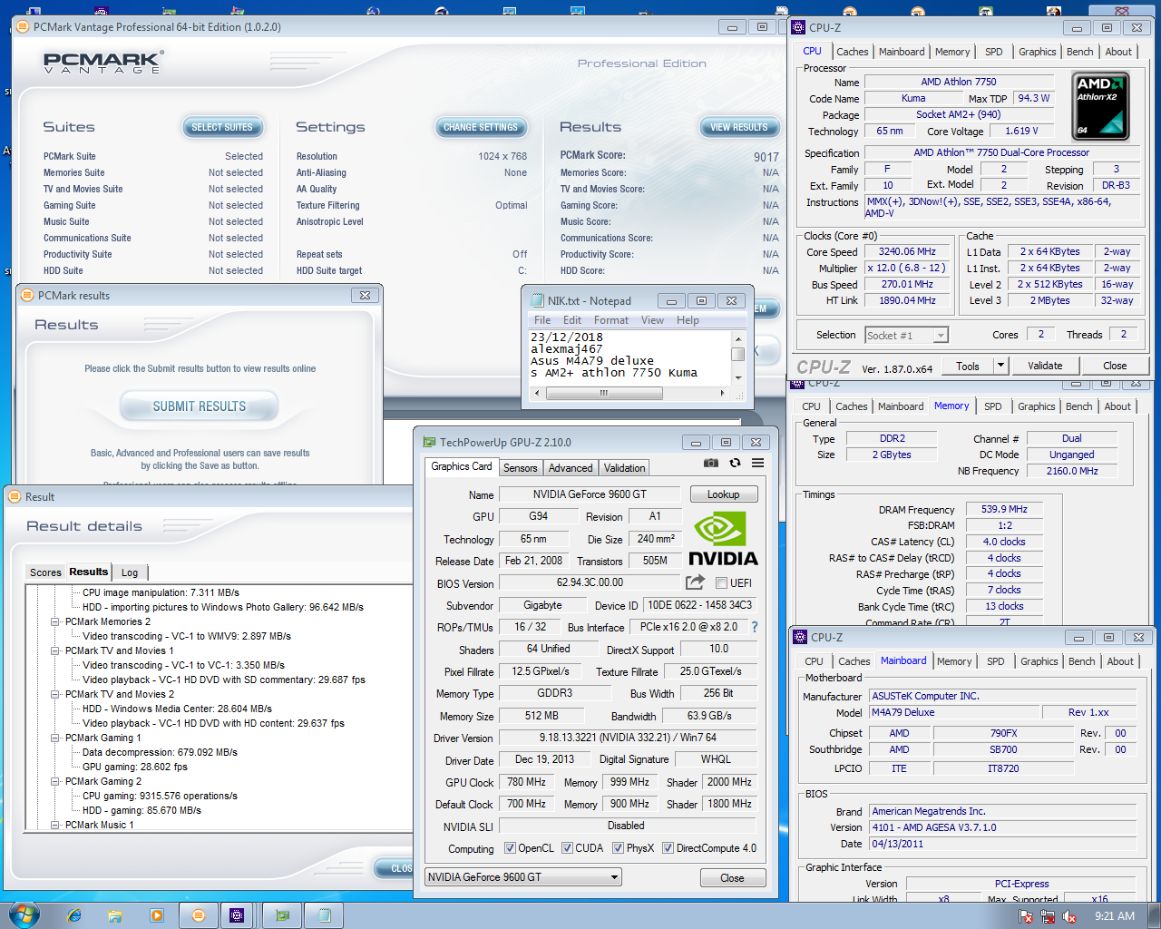Screen dimensions: 1161x929
Task: Click Notepad horizontal scrollbar thumb
Action: point(603,393)
